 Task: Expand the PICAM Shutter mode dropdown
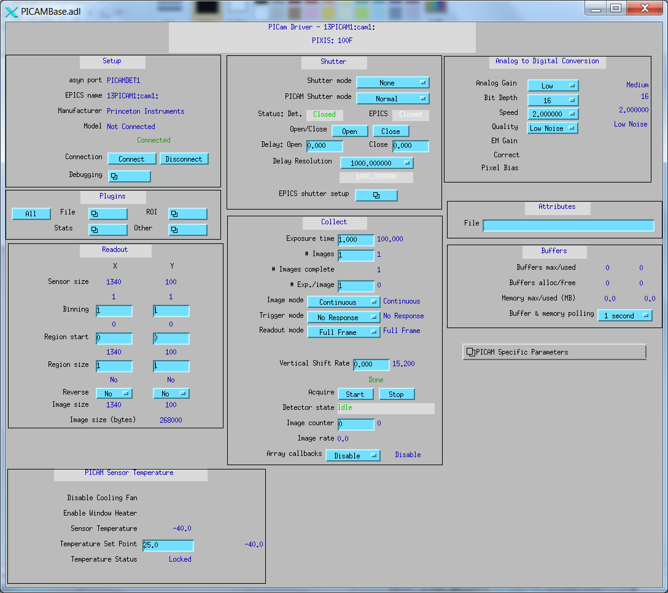tap(393, 98)
